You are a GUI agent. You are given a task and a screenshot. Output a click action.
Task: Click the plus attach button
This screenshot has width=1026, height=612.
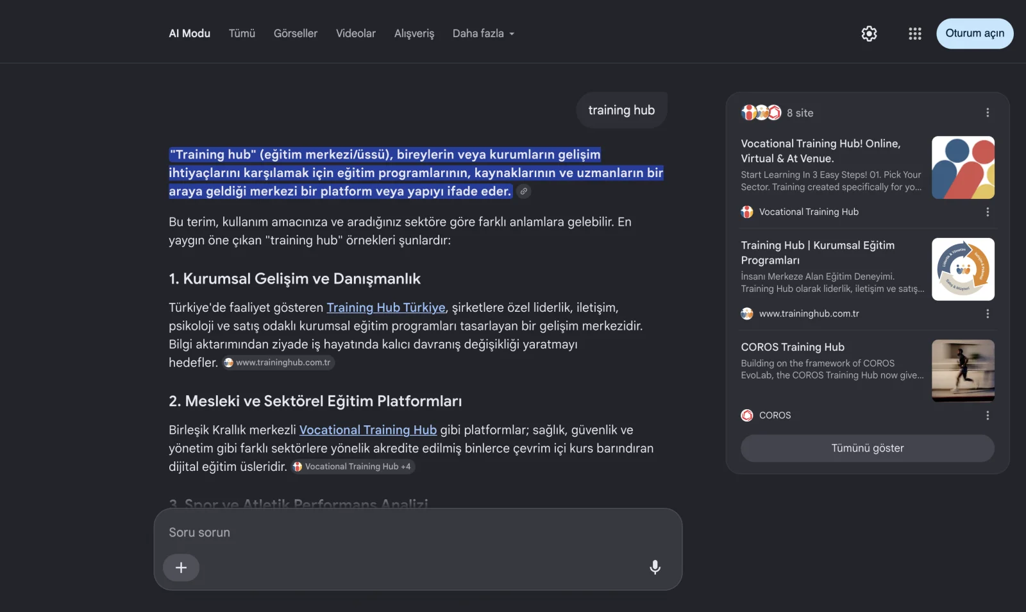pyautogui.click(x=181, y=568)
